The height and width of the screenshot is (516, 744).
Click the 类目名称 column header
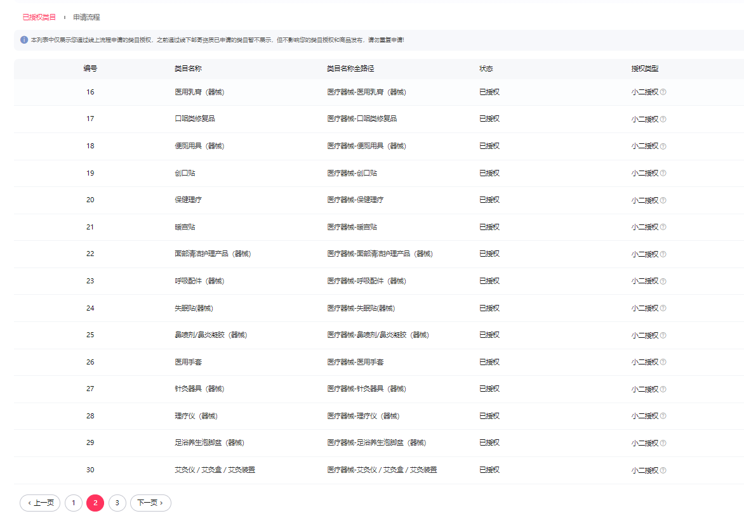tap(188, 68)
